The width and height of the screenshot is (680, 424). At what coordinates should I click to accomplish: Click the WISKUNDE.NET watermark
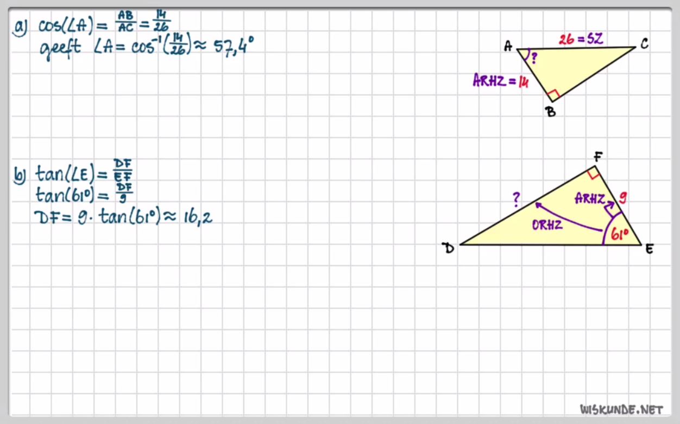tap(621, 409)
